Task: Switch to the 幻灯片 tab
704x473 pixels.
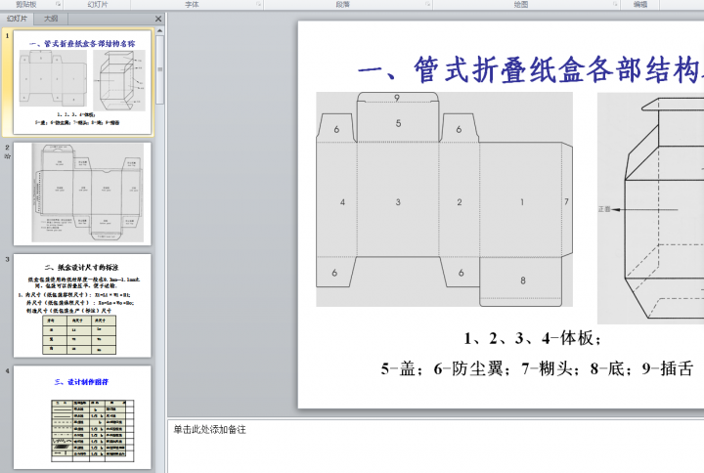Action: click(19, 19)
